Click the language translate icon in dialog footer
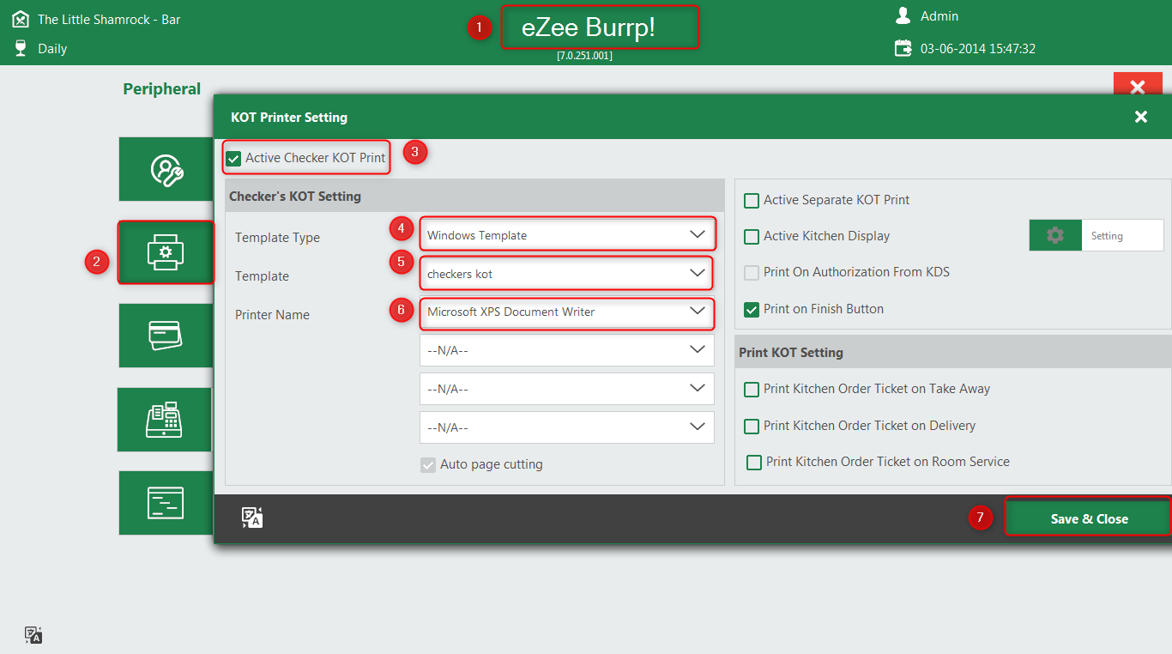 251,517
